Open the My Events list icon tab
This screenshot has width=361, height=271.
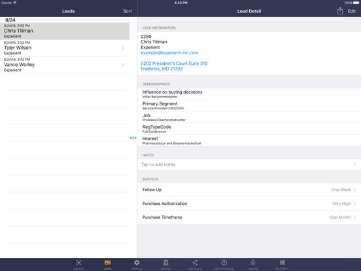(x=283, y=262)
